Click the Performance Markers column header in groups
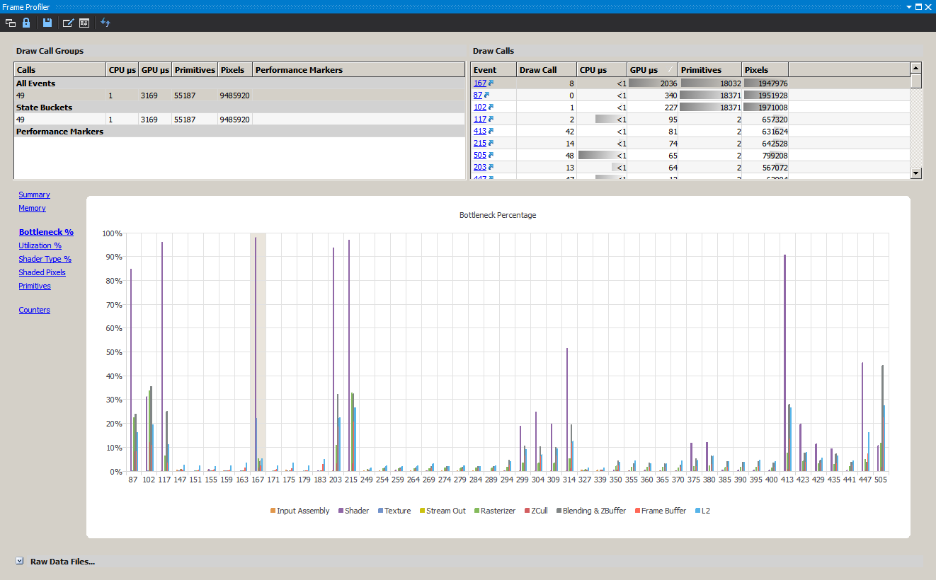The image size is (936, 580). 358,69
